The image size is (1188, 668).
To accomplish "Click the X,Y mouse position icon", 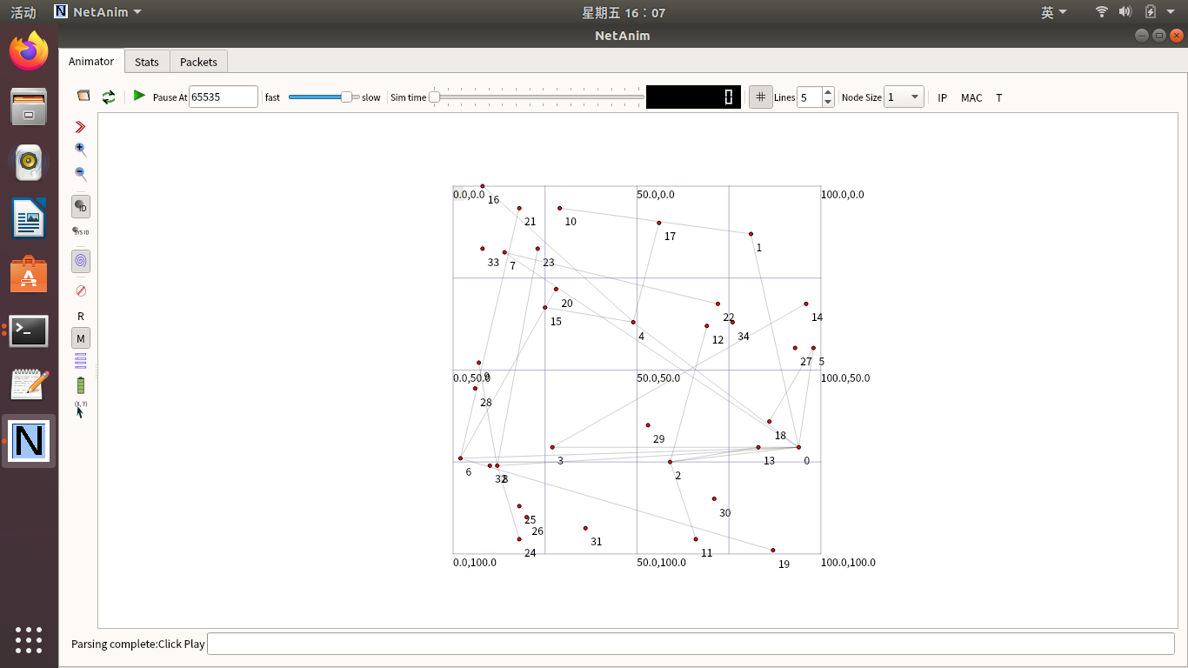I will tap(81, 410).
